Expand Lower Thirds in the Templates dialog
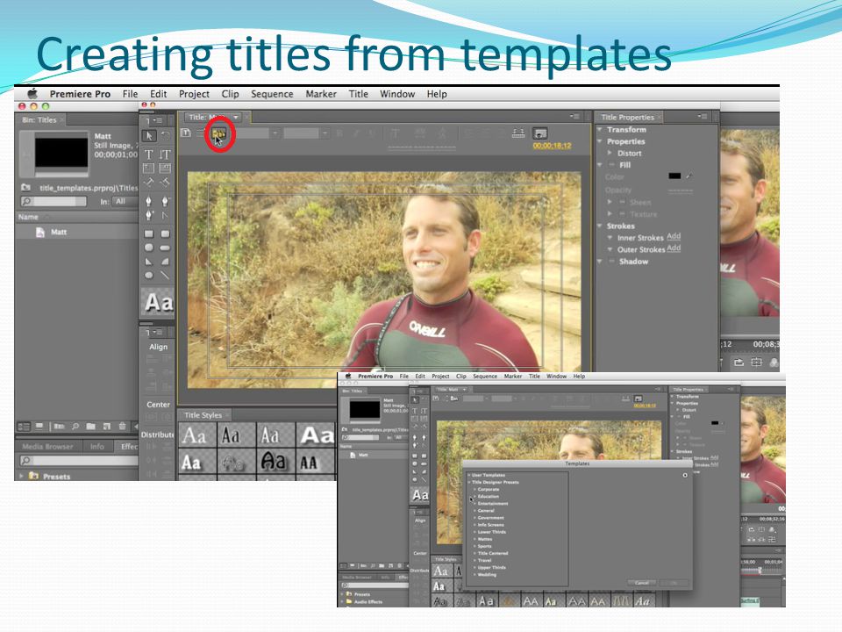Screen dimensions: 842x632 475,532
